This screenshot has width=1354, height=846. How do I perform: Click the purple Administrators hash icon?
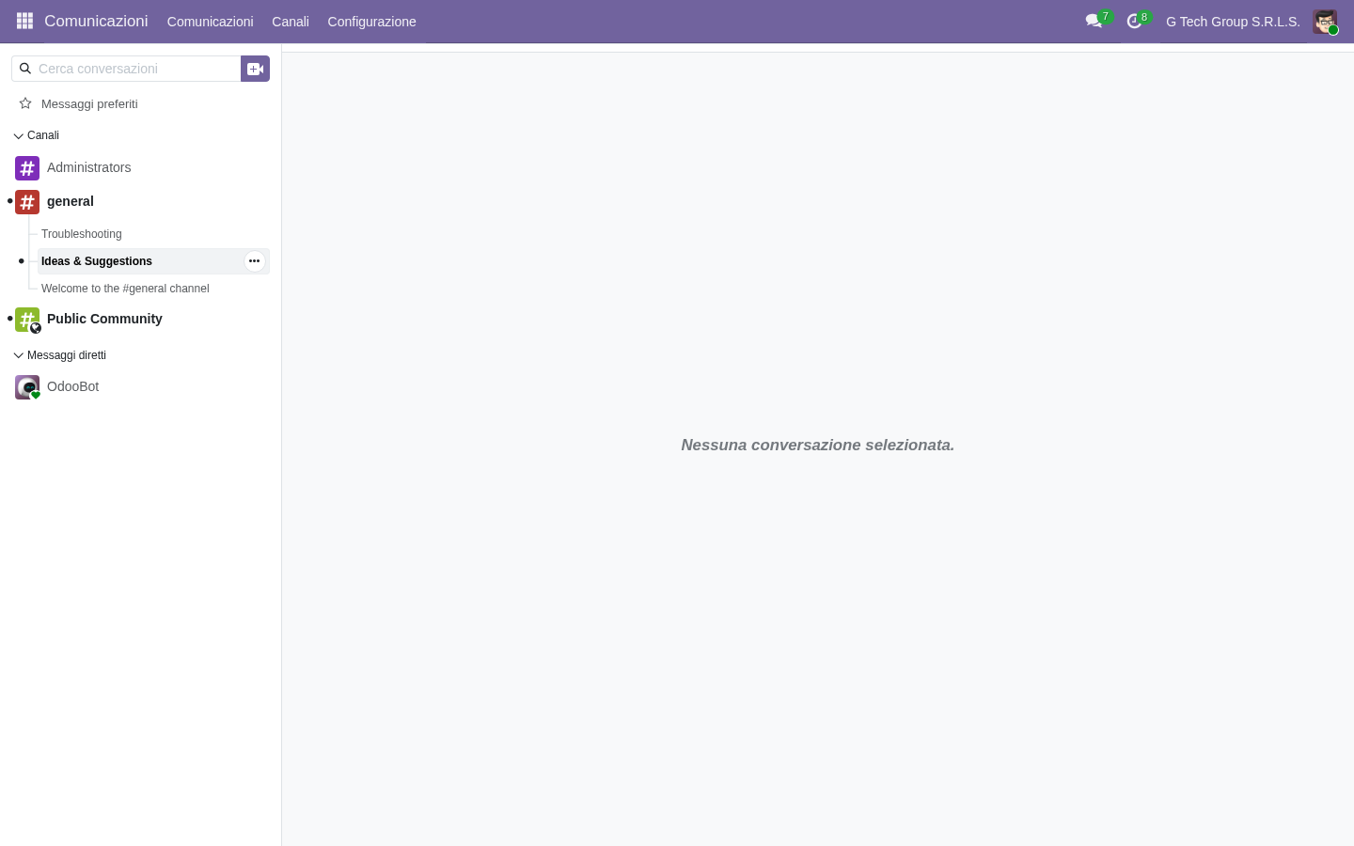click(x=27, y=168)
